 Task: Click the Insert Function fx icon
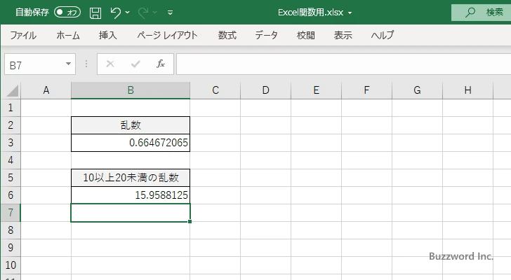pos(160,64)
